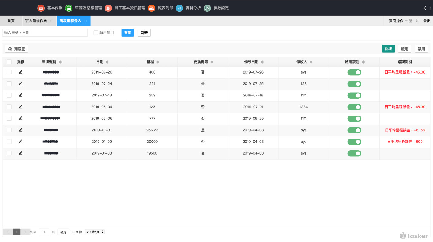This screenshot has height=242, width=433.
Task: Click the orange printer 報表列印 icon
Action: coord(152,8)
